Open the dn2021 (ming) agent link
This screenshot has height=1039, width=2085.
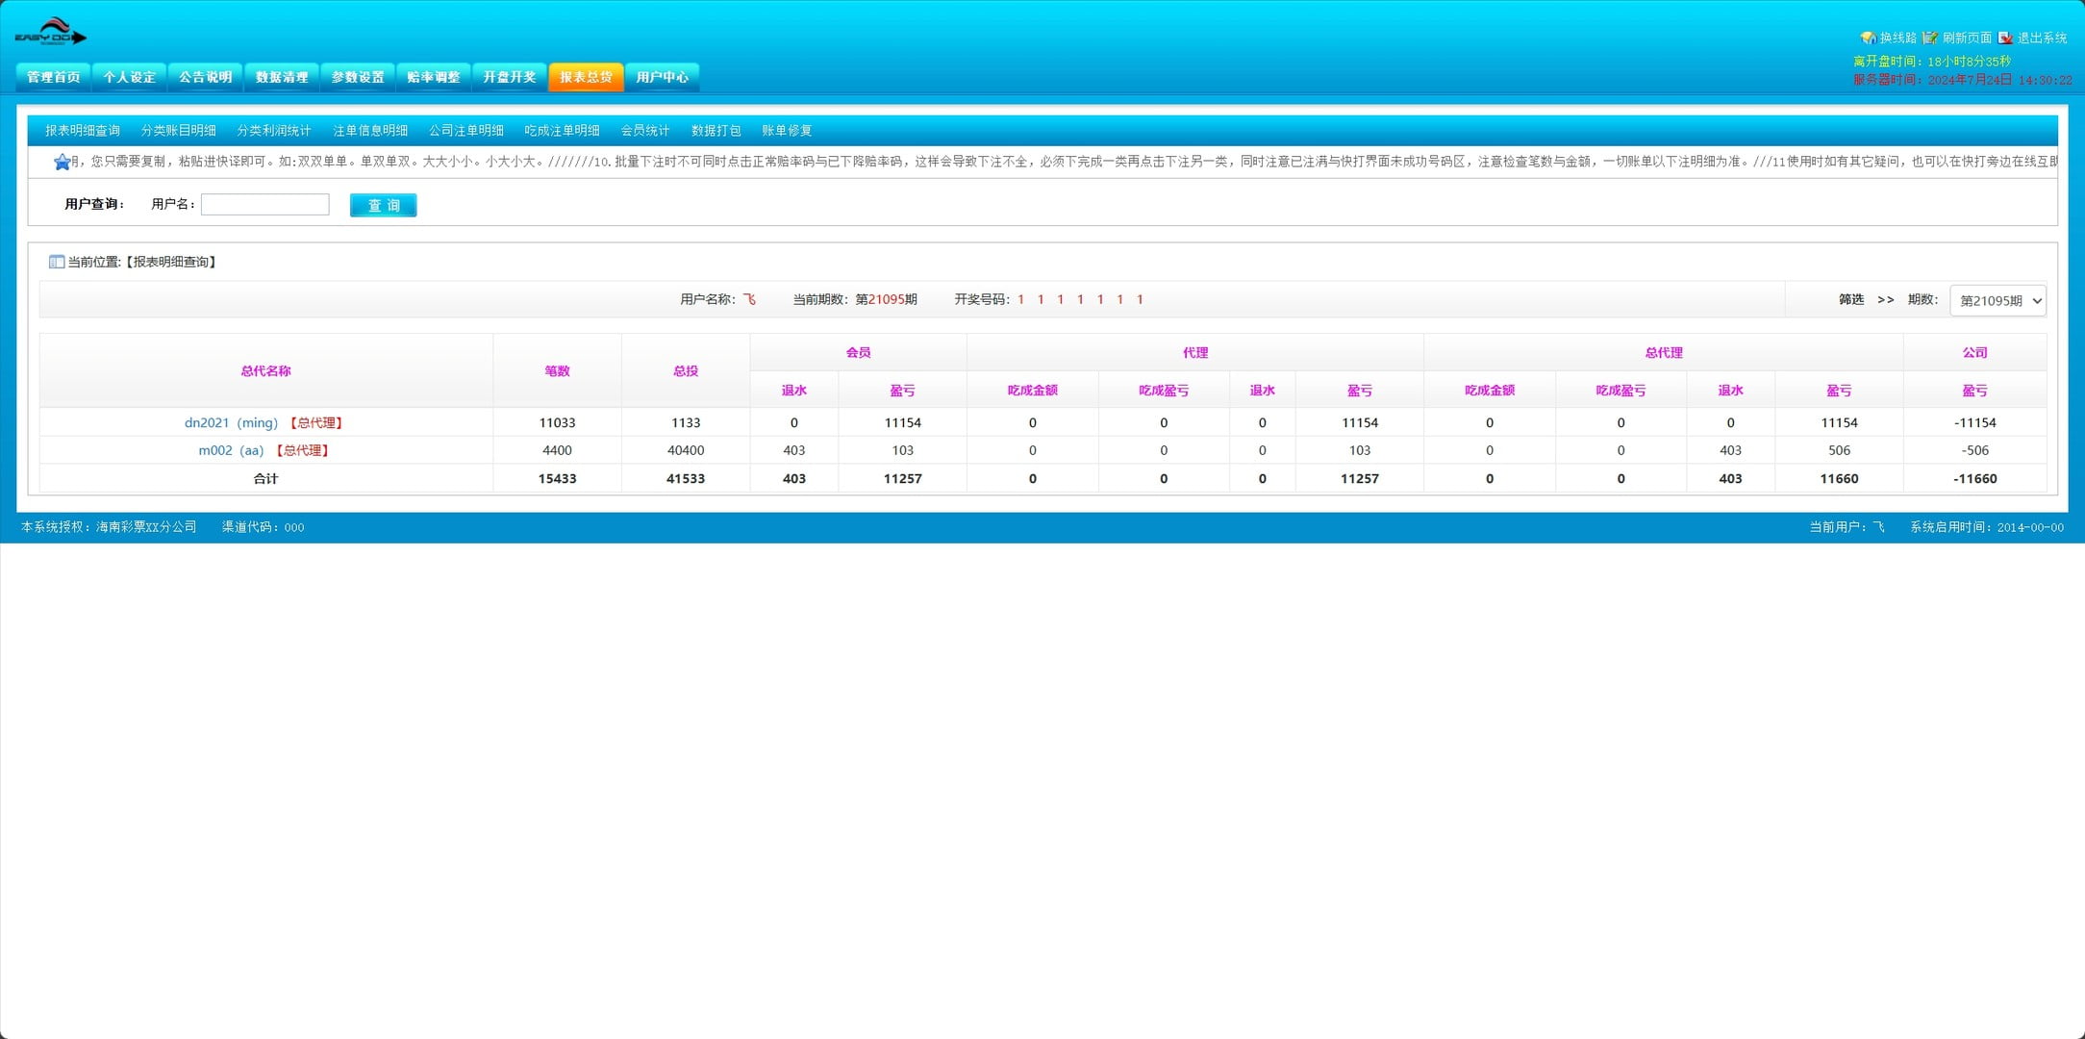click(x=231, y=422)
